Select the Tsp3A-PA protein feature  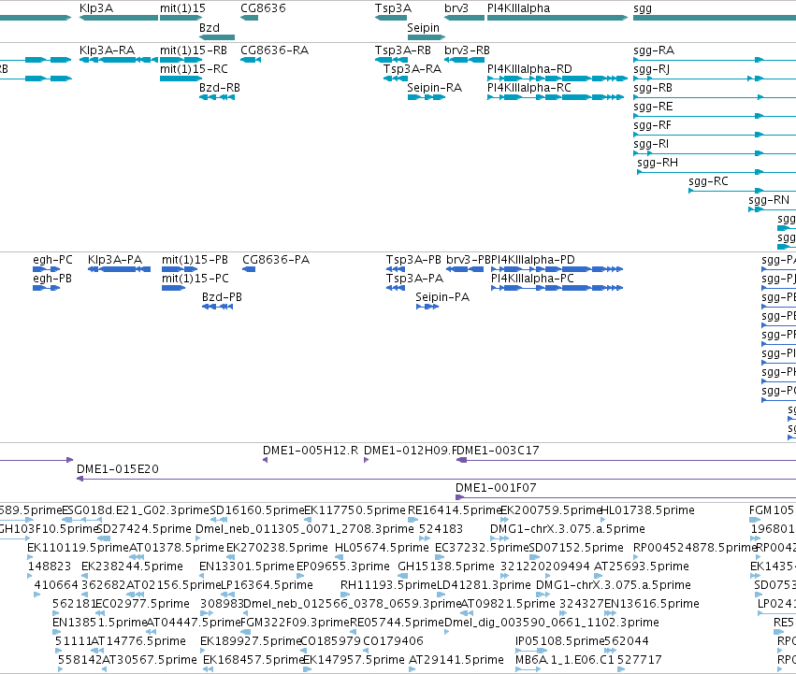click(x=396, y=288)
